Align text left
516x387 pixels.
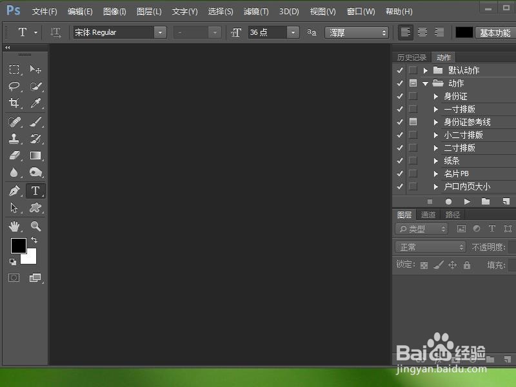click(406, 32)
